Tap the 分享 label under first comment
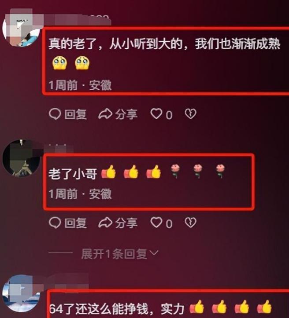Viewport: 289px width, 318px height. (126, 114)
